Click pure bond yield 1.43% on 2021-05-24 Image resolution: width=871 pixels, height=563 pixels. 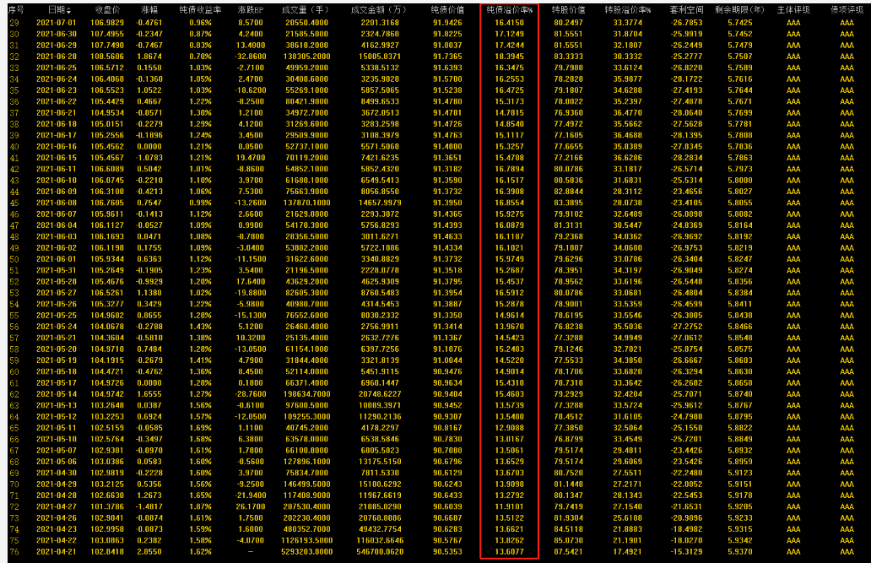click(200, 327)
